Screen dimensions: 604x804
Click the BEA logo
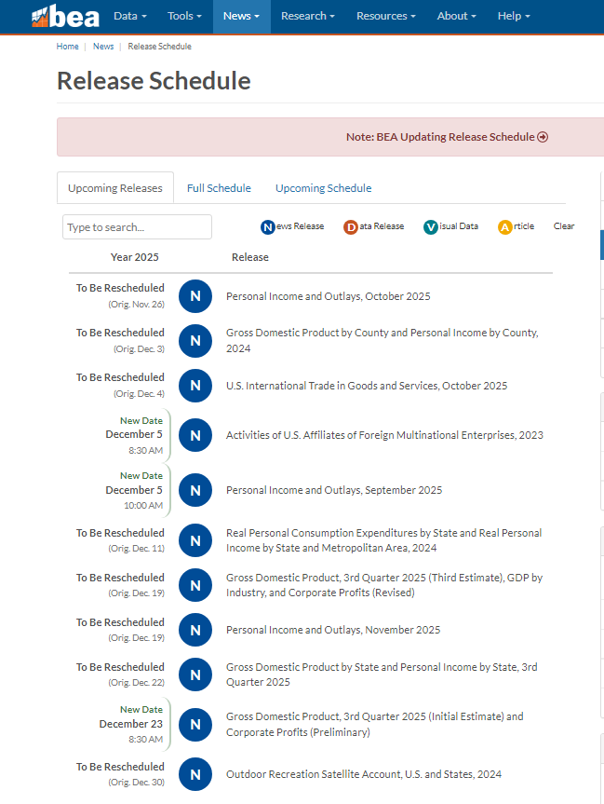65,16
